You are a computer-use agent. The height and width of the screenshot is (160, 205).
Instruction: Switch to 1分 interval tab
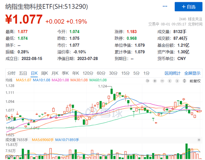point(147,73)
